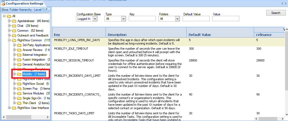The width and height of the screenshot is (288, 121).
Task: Click the Screen Pop folder icon
Action: point(19,89)
